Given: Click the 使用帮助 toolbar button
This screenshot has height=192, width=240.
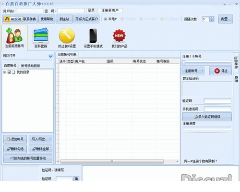Looking at the screenshot, I should [47, 19].
